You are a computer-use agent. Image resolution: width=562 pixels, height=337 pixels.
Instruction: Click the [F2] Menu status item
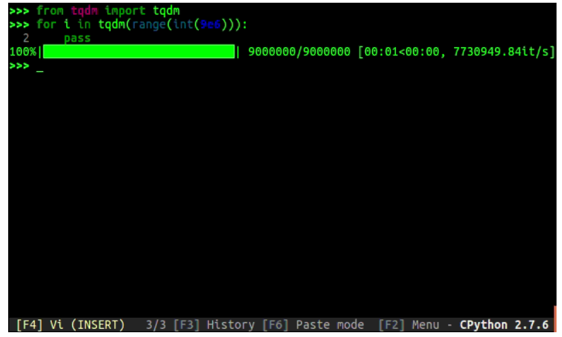[x=409, y=325]
